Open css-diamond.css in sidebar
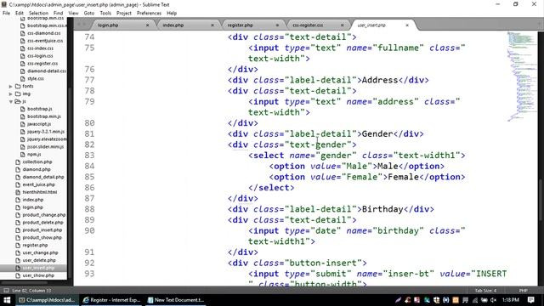 click(43, 33)
